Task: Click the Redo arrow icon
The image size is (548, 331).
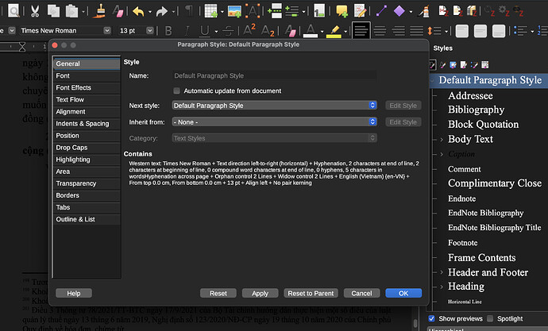Action: coord(161,11)
